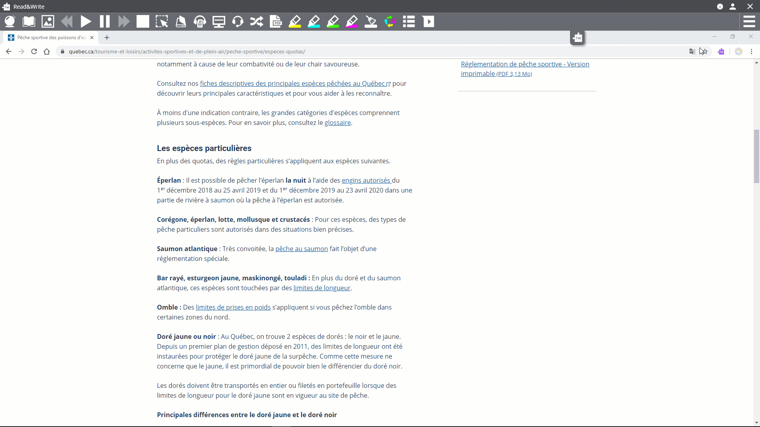Open the Chrome three-dot menu
Screen dimensions: 760x427
tap(752, 52)
